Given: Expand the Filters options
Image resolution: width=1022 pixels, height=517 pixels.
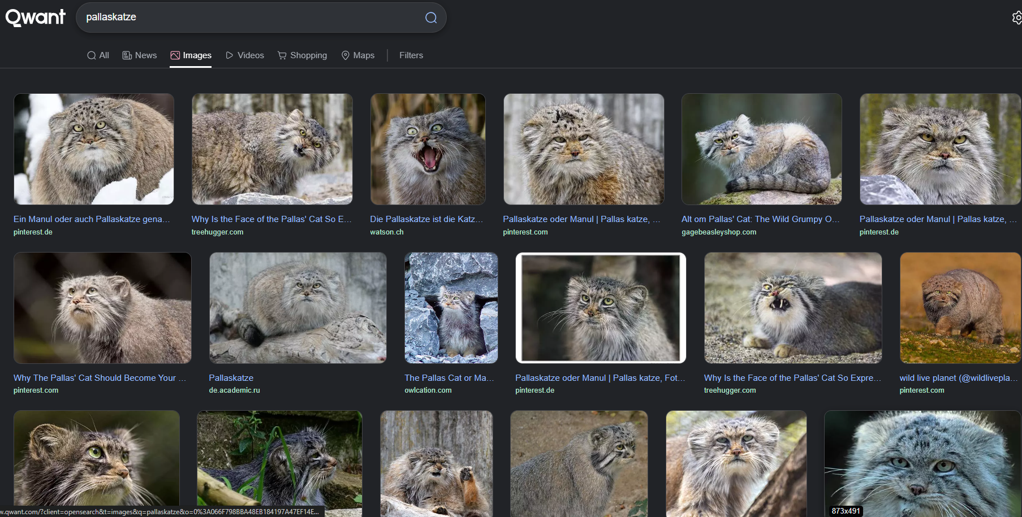Looking at the screenshot, I should point(411,55).
